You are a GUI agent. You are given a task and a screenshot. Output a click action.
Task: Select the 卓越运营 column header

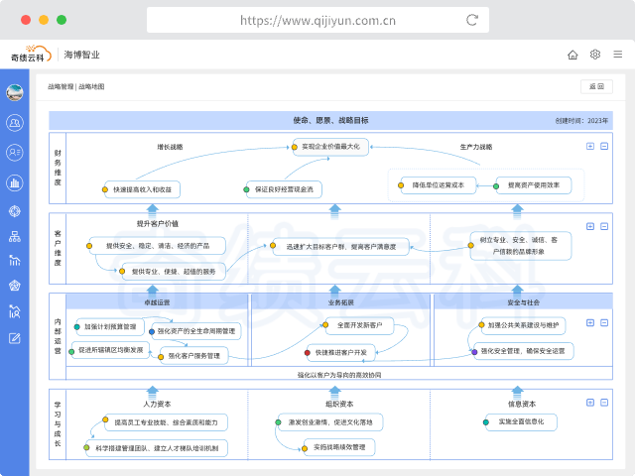[x=157, y=301]
